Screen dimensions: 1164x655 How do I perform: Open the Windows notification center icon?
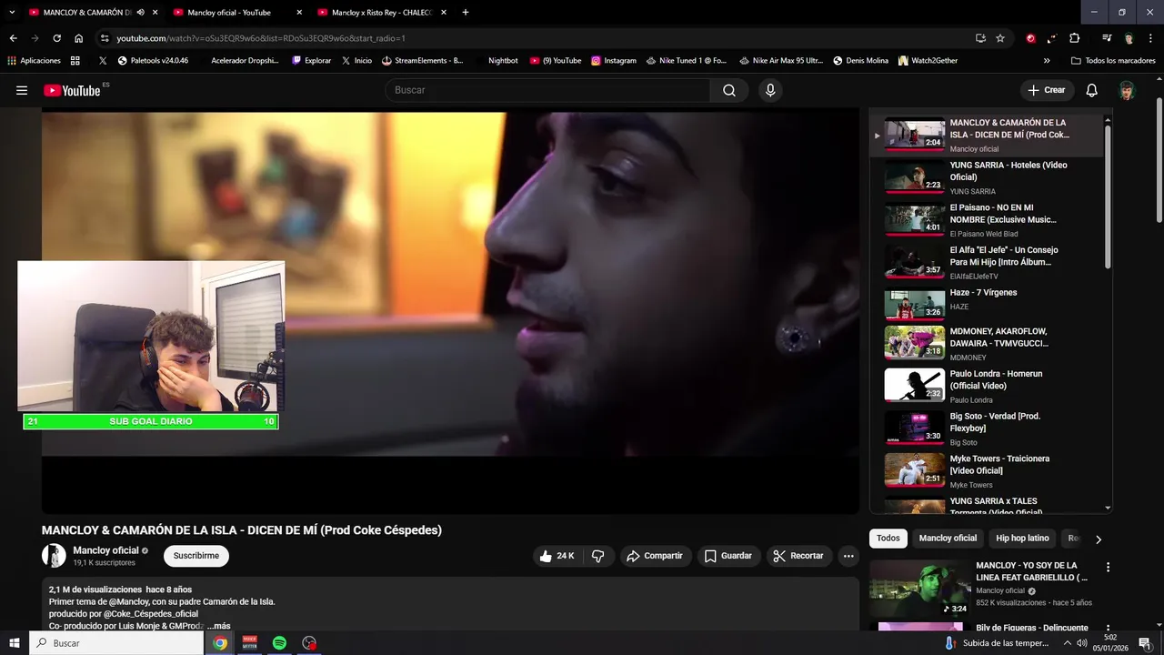pos(1145,643)
